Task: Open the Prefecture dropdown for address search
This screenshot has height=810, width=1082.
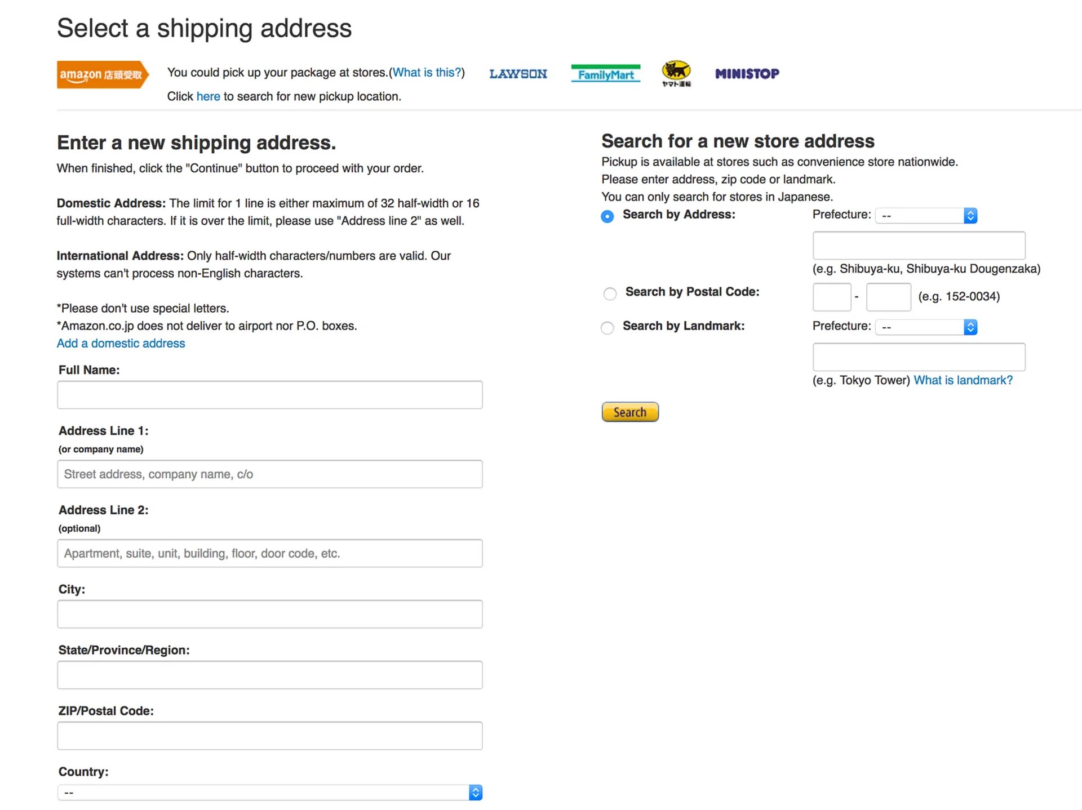Action: coord(926,216)
